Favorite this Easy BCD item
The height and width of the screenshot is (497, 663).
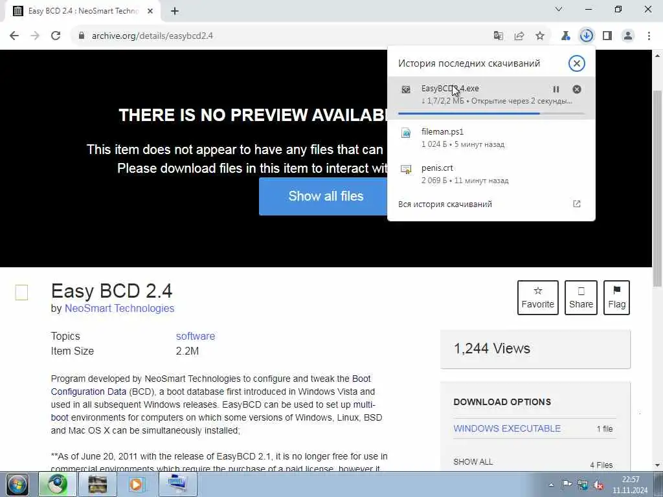[x=538, y=298]
